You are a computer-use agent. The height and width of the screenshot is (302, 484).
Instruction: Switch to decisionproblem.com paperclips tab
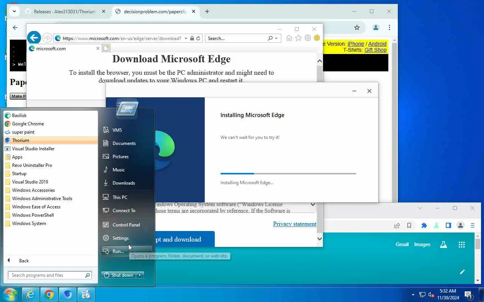click(x=156, y=12)
